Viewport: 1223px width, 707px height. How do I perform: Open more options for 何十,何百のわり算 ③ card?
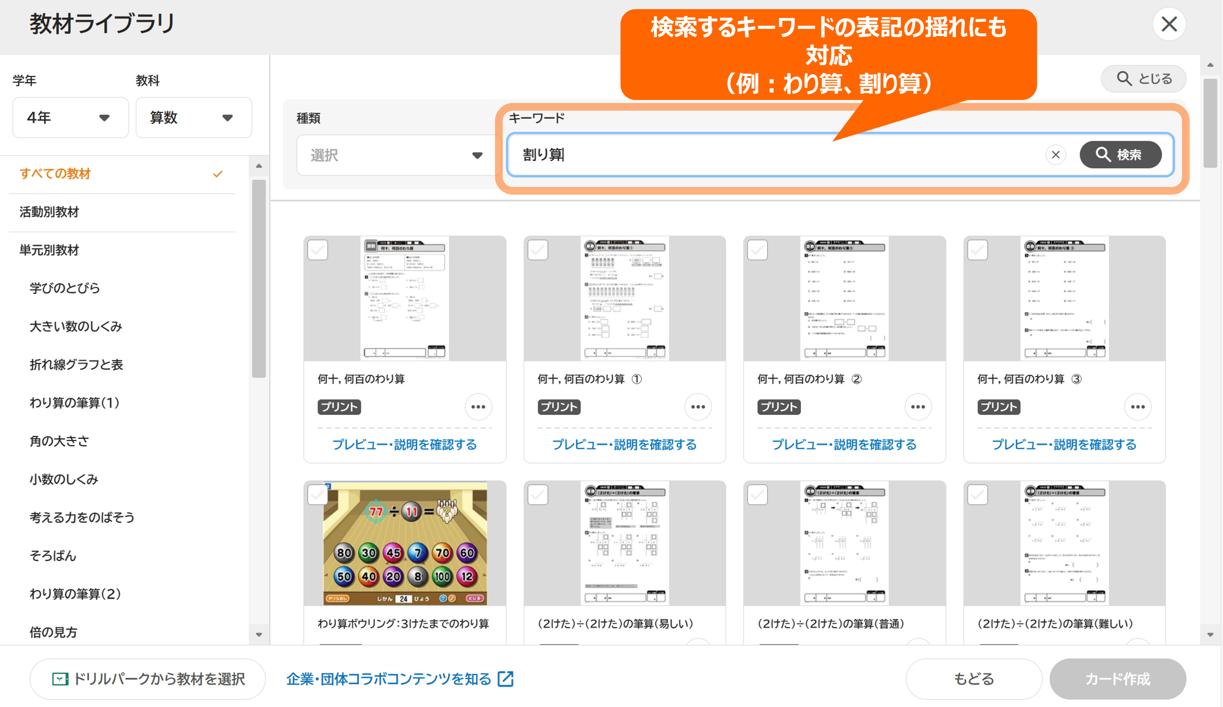(x=1138, y=407)
